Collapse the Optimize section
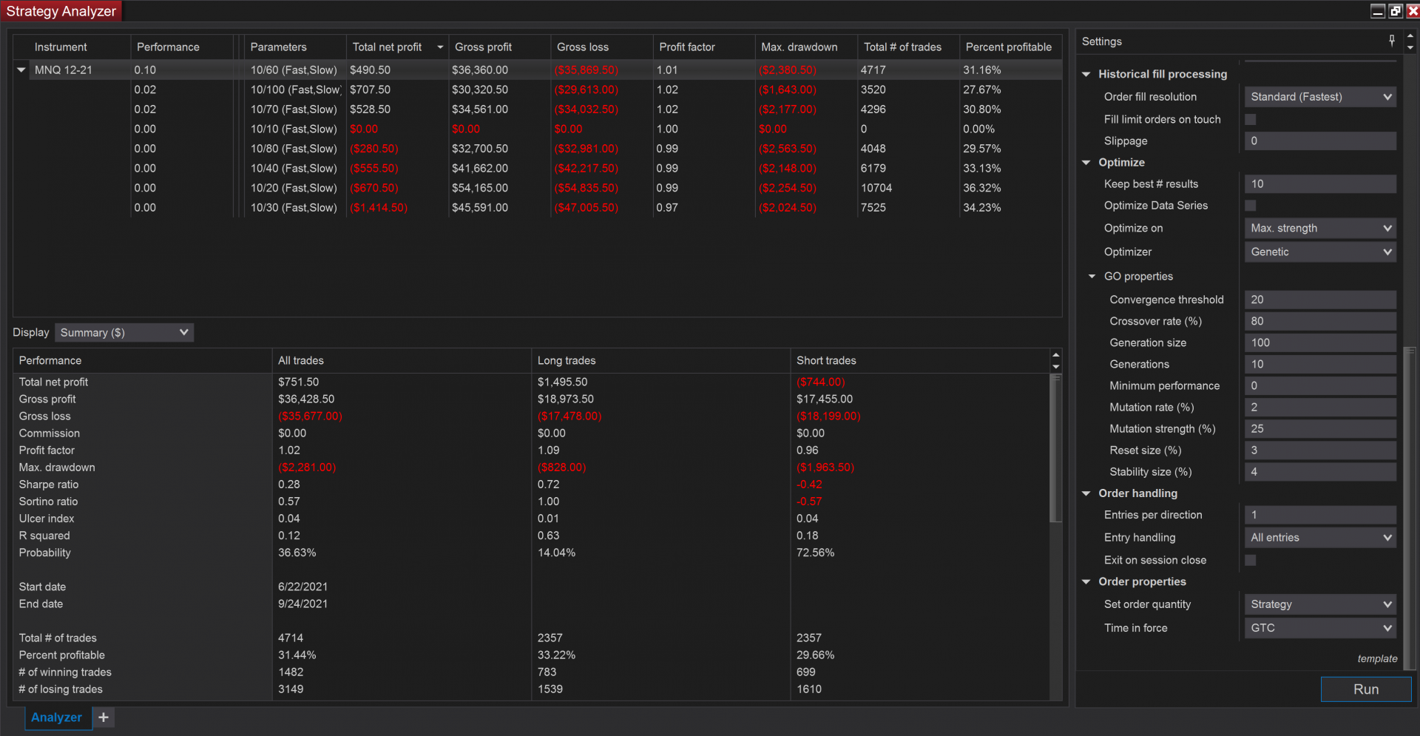Viewport: 1420px width, 736px height. click(x=1086, y=162)
